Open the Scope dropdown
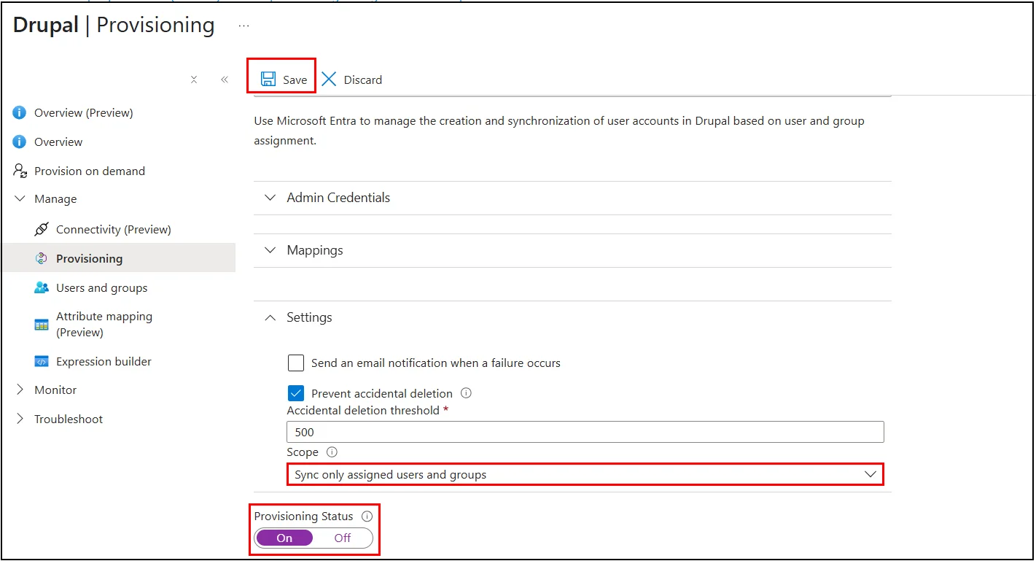Screen dimensions: 1036x561 pos(585,474)
